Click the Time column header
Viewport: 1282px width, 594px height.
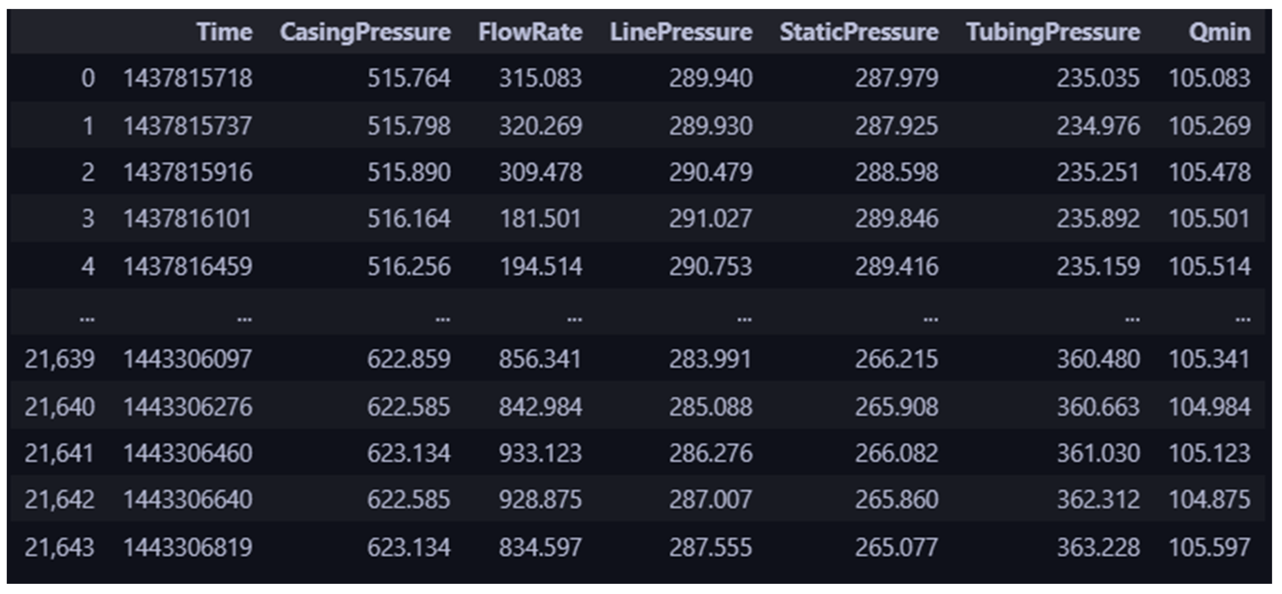point(225,32)
